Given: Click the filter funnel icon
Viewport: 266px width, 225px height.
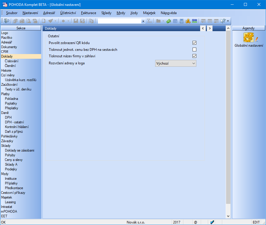Looking at the screenshot, I should coord(149,21).
